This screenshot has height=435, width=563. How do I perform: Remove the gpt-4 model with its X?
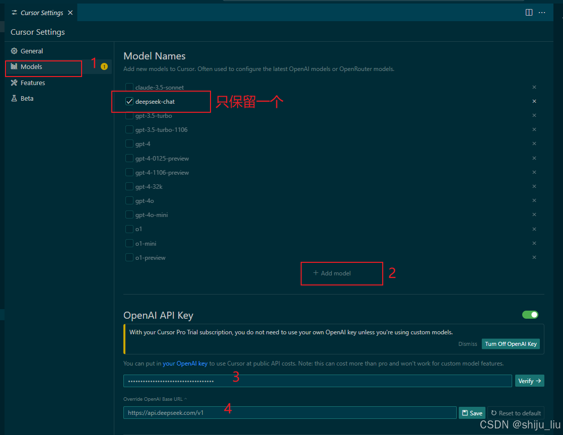534,143
